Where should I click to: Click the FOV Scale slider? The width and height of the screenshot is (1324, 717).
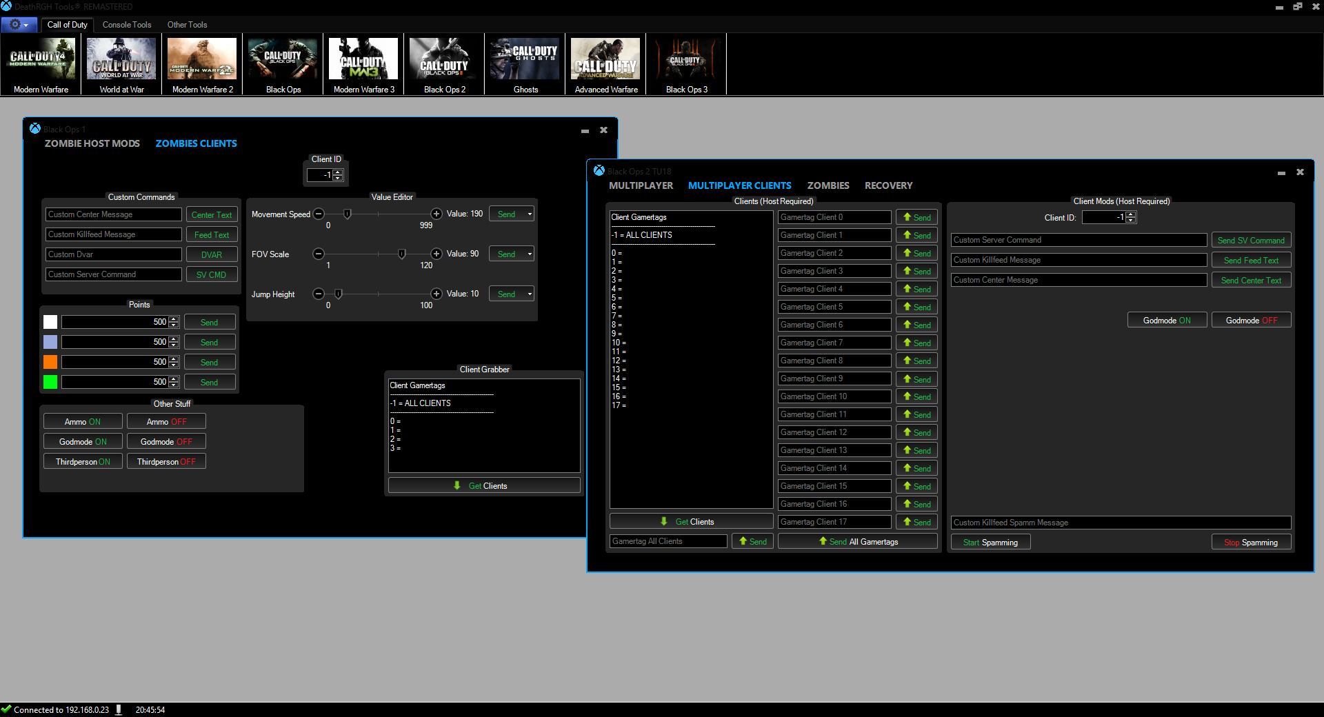pos(377,254)
